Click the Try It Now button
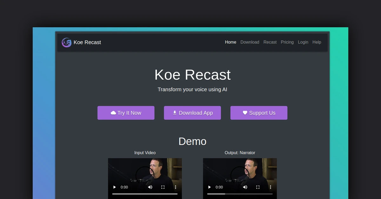381x199 pixels. [x=126, y=112]
